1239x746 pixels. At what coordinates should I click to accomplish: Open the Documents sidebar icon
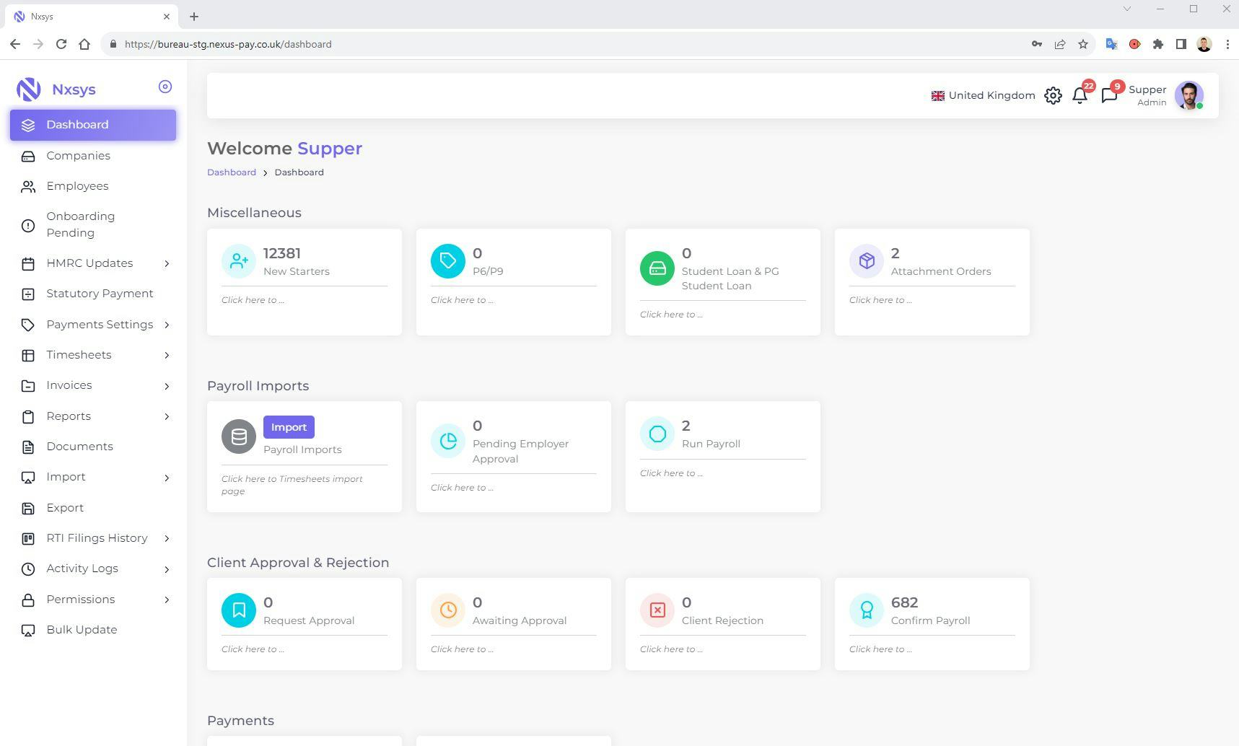coord(27,447)
